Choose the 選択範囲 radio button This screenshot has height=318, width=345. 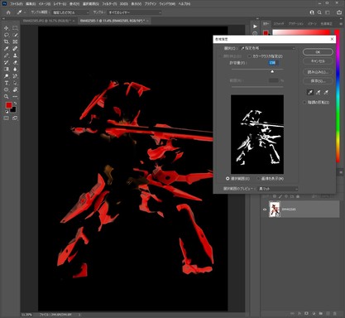pos(228,179)
